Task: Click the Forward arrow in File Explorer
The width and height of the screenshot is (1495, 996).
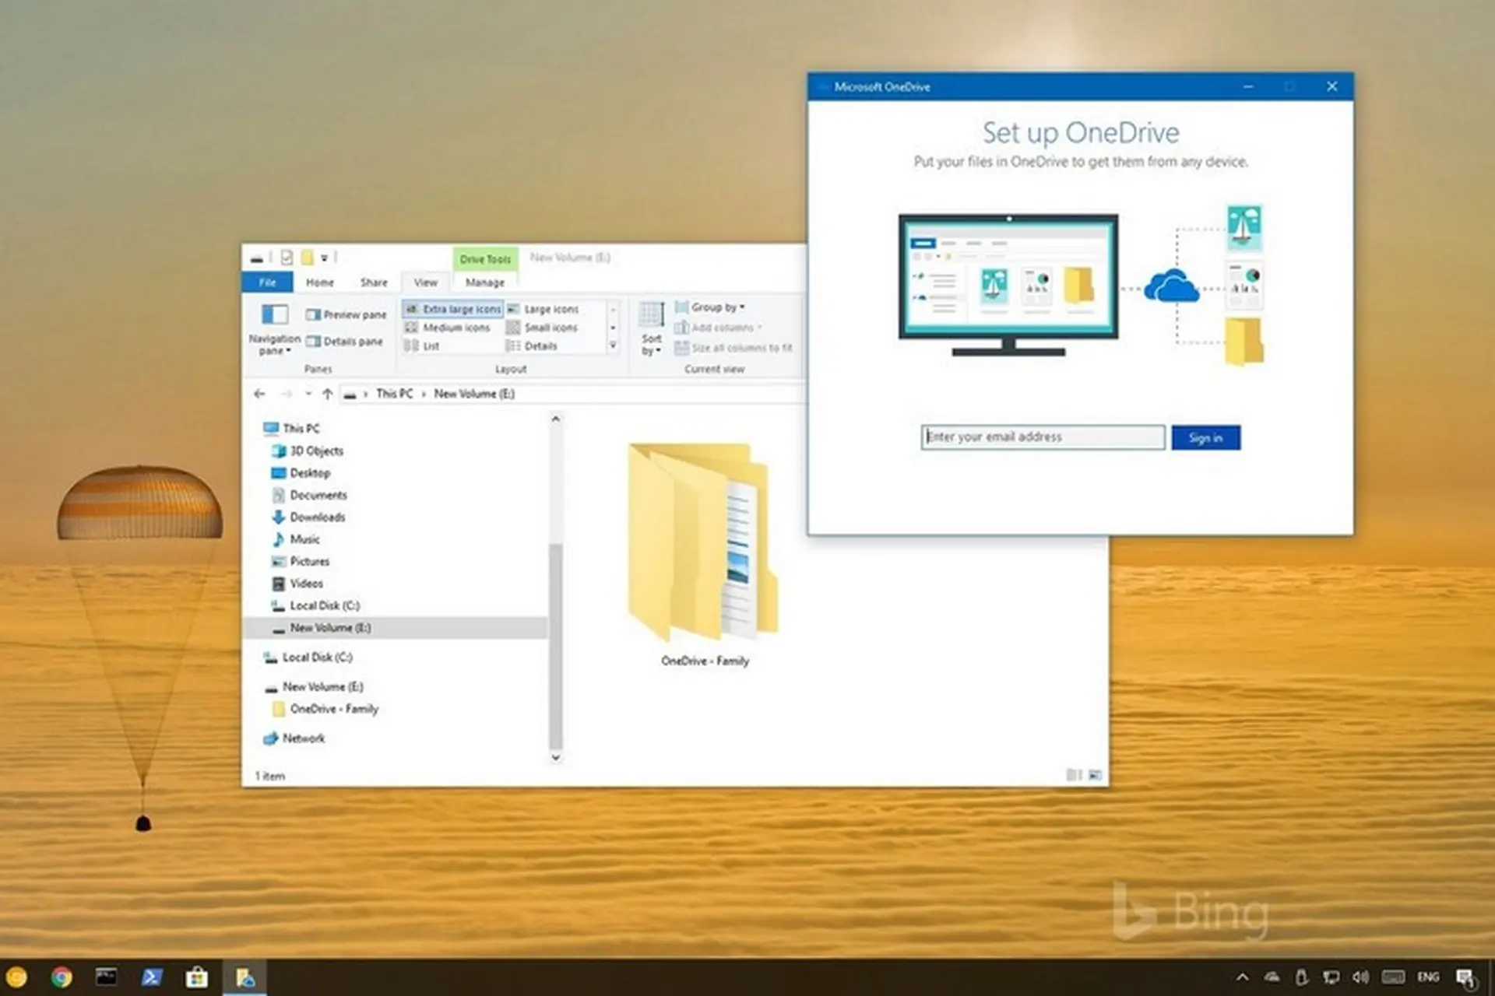Action: tap(286, 394)
